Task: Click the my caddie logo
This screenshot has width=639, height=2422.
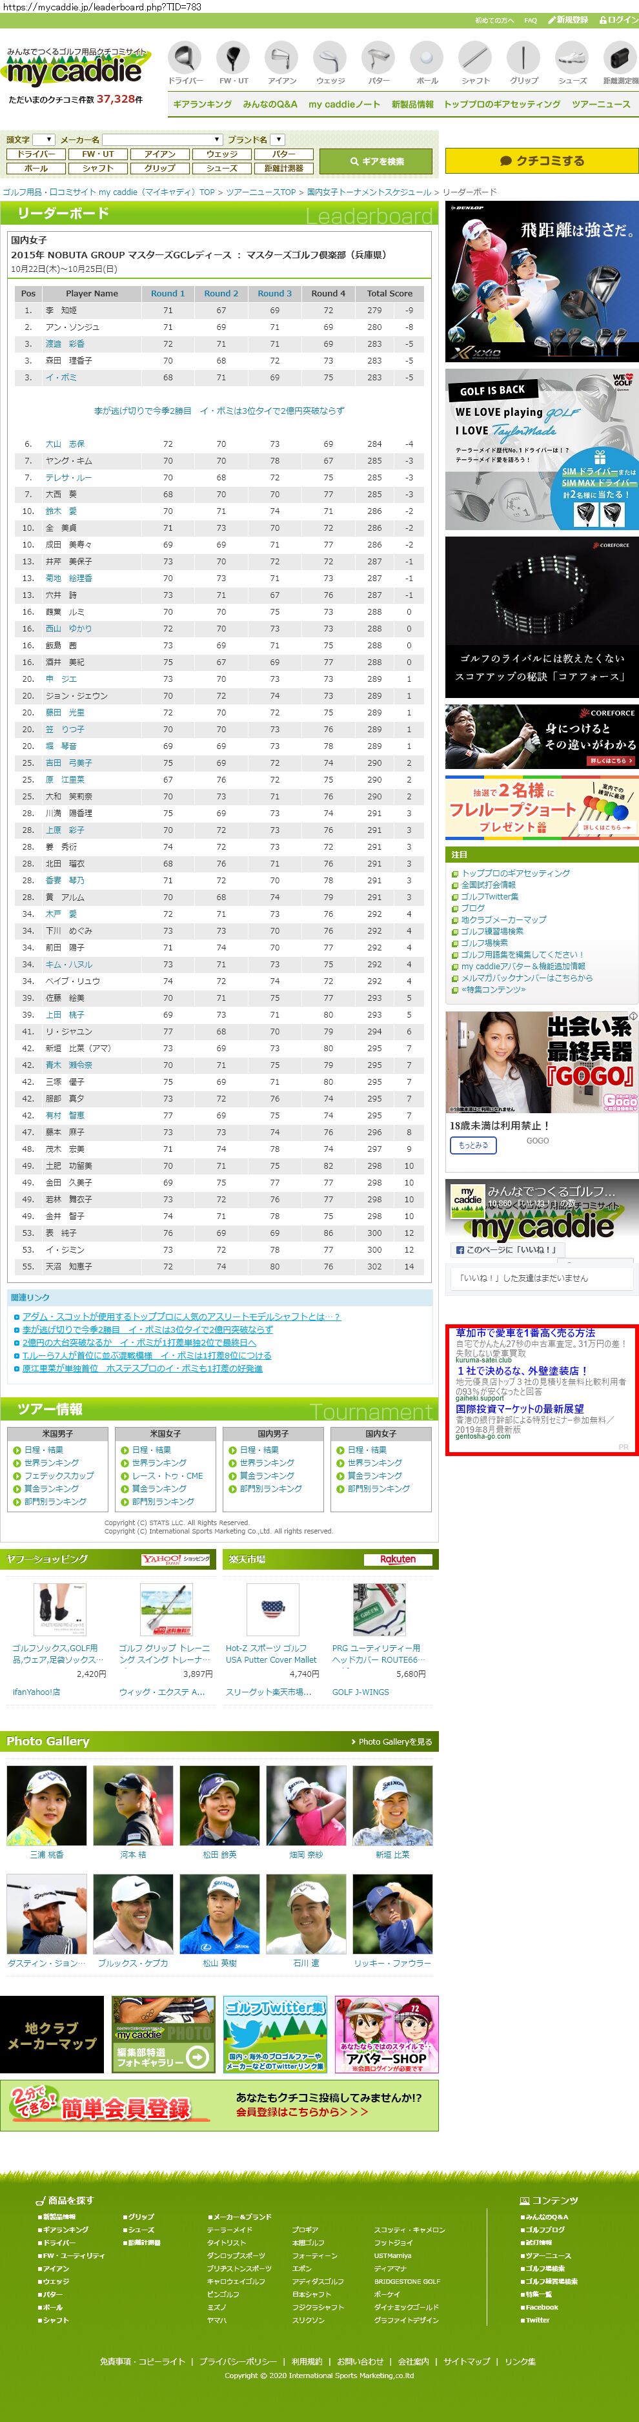Action: [x=75, y=70]
